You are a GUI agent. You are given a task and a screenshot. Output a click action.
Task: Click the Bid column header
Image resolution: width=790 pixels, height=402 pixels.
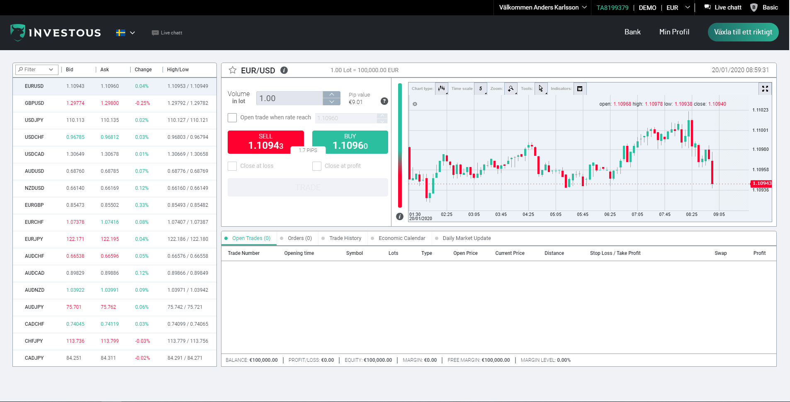tap(70, 70)
